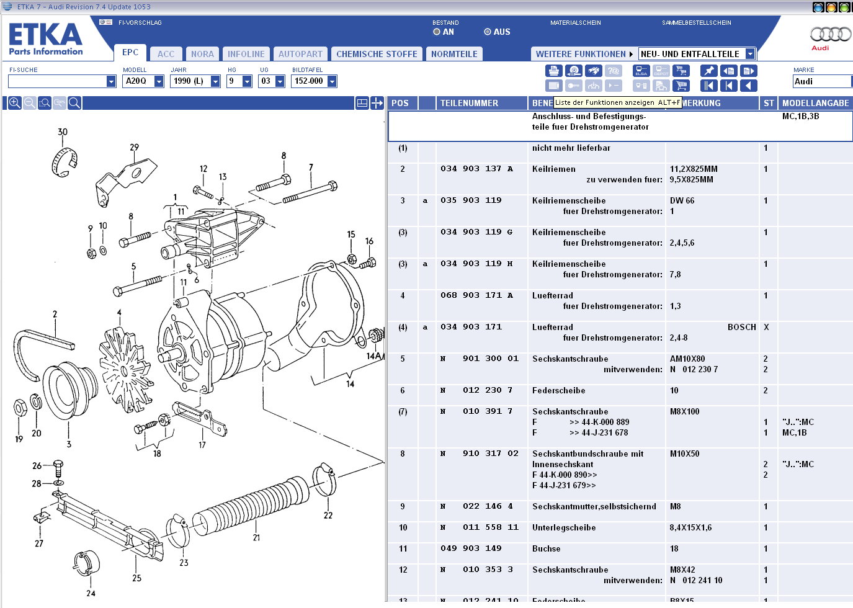
Task: Expand the NEU- UND ENTFALLTEILE dropdown
Action: point(749,54)
